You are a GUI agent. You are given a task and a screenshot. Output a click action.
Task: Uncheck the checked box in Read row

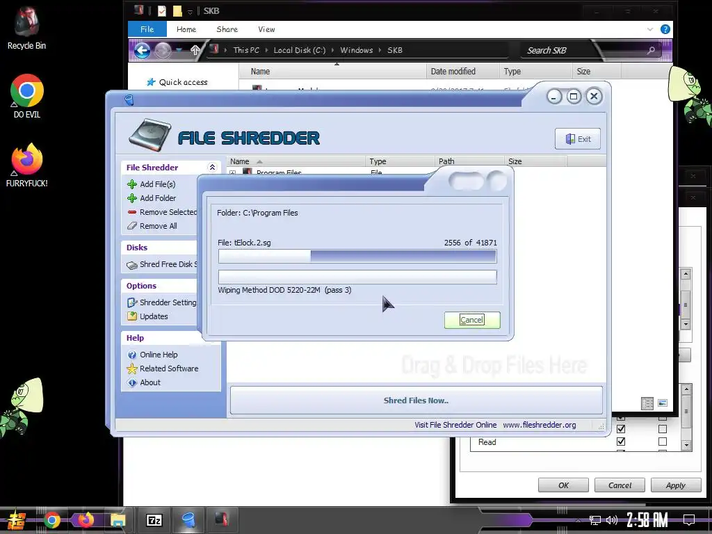[621, 442]
